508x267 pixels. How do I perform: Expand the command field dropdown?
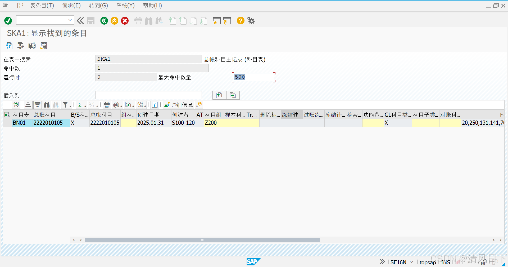[x=70, y=20]
